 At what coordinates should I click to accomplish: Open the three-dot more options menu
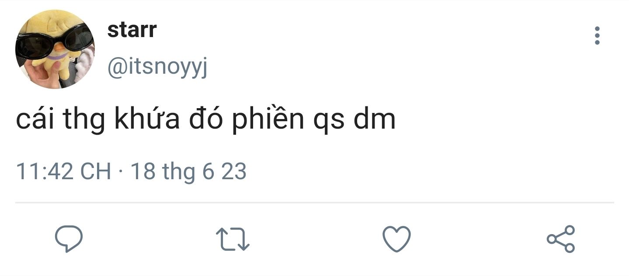pos(597,35)
